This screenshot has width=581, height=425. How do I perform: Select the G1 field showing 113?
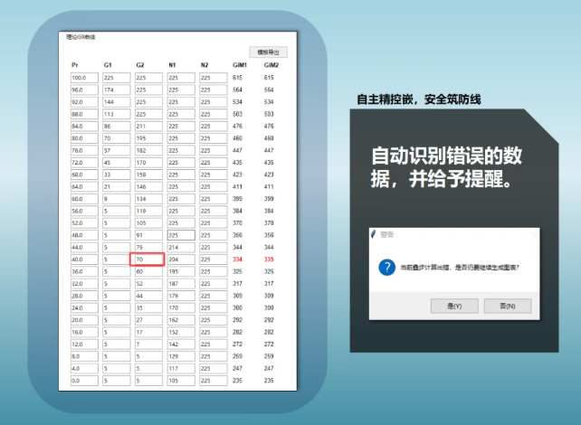click(116, 115)
